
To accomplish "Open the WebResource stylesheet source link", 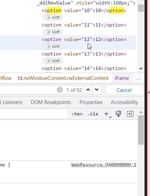I will [x=104, y=165].
